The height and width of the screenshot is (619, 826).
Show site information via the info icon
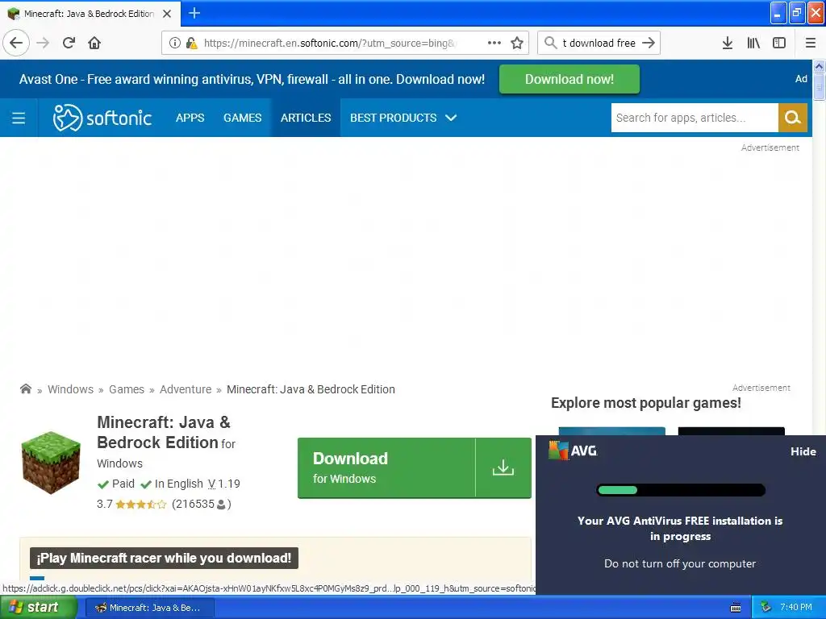(x=175, y=44)
